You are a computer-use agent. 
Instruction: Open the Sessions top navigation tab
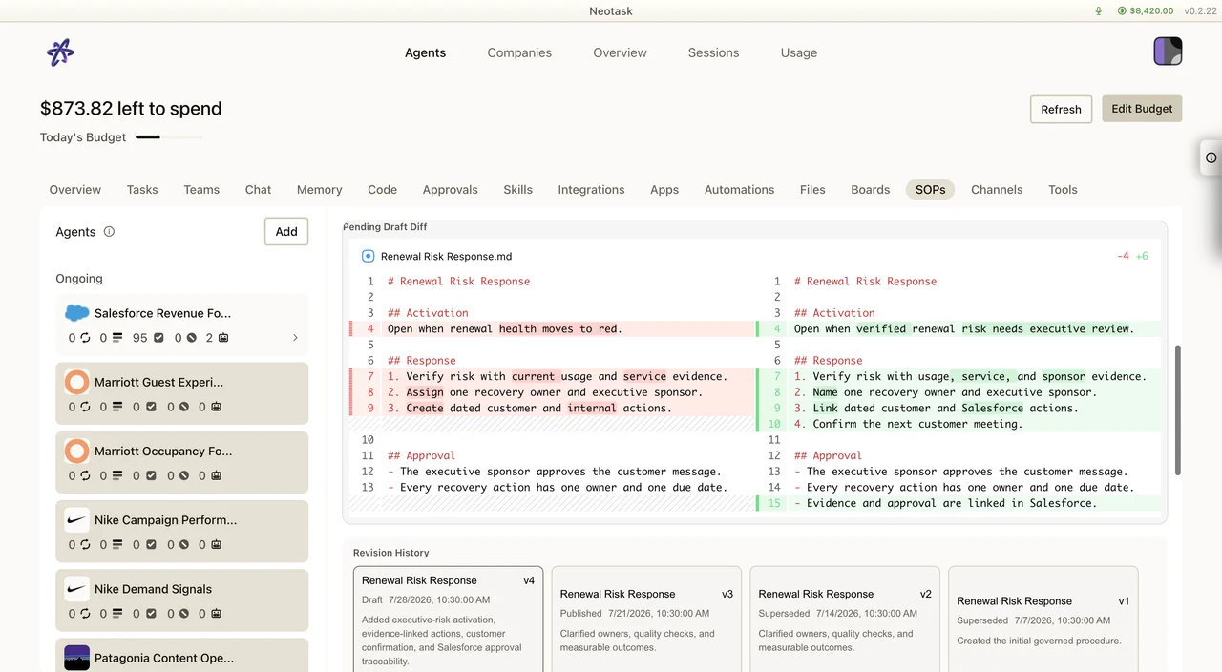(713, 52)
